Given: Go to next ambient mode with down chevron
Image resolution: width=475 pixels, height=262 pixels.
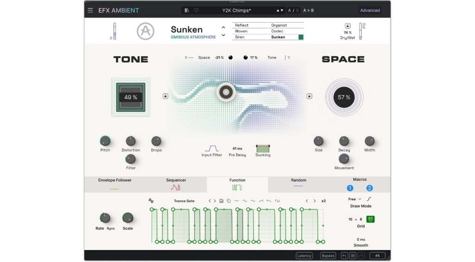Looking at the screenshot, I should coord(223,35).
